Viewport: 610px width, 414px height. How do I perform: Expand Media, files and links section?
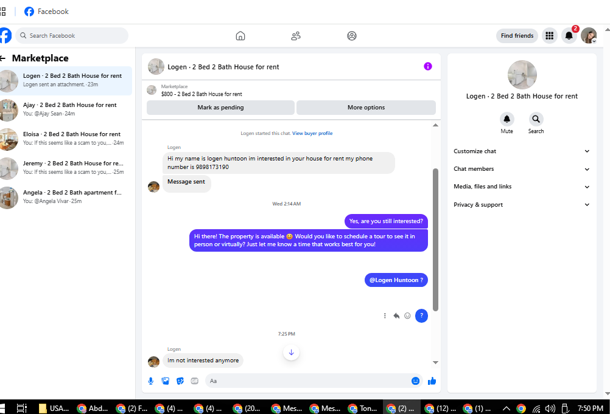coord(521,187)
